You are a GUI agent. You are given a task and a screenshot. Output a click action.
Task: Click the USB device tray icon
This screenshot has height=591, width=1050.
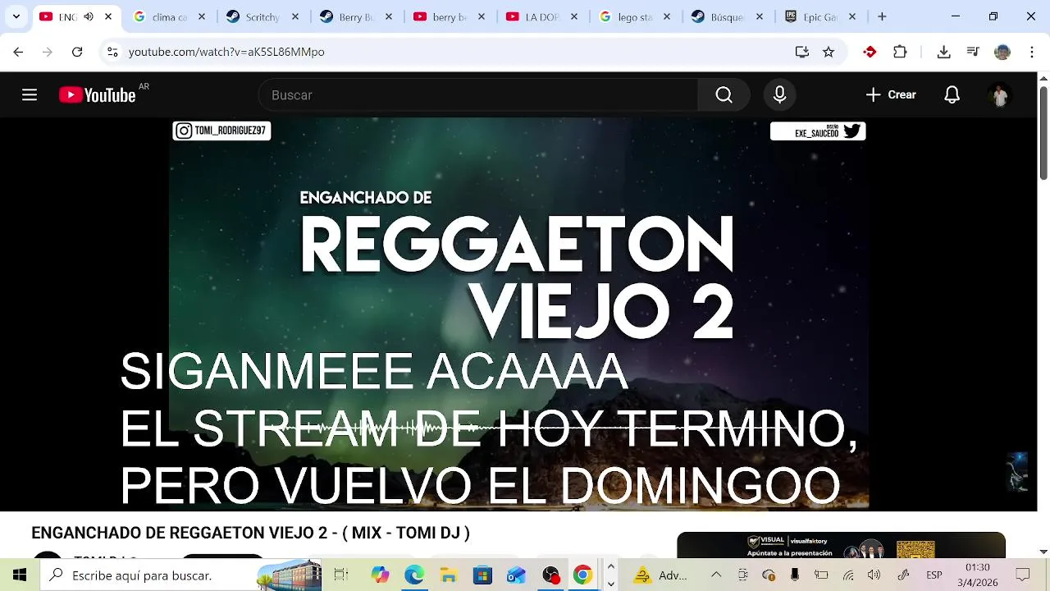[x=795, y=575]
